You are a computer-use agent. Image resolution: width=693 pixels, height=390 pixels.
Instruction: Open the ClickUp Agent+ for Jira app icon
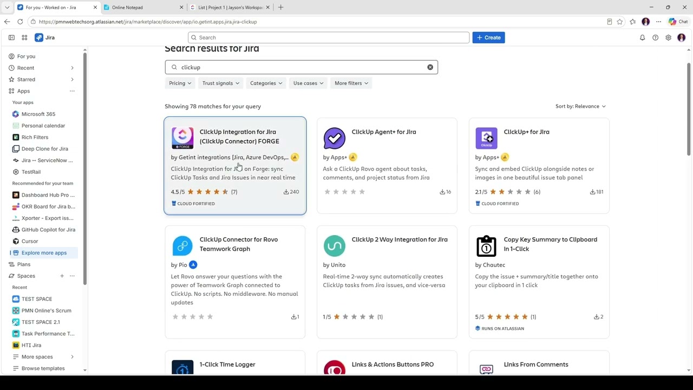pyautogui.click(x=335, y=138)
